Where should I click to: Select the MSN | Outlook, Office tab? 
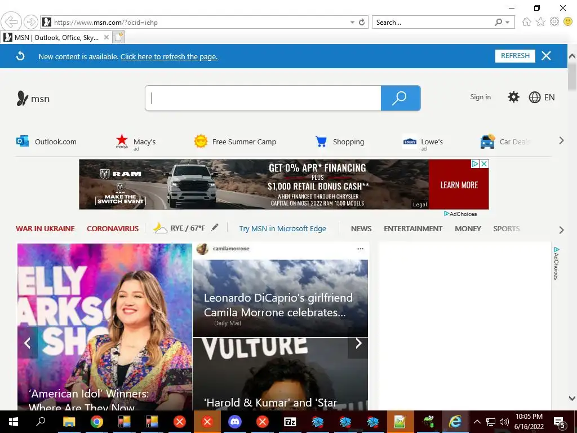coord(56,38)
